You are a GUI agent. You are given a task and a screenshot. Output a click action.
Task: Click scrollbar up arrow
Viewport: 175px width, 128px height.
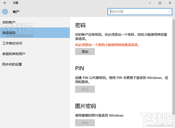pos(174,18)
